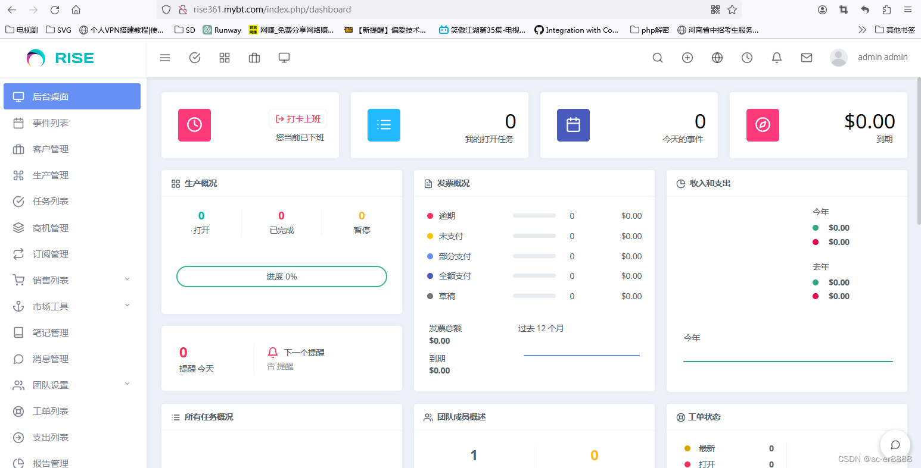Click the monitor icon in top bar
The image size is (921, 468).
pos(284,58)
